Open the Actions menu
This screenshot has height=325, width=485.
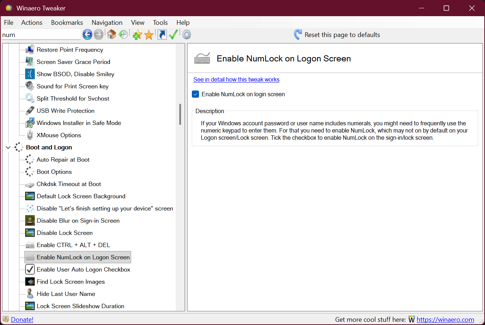click(32, 23)
